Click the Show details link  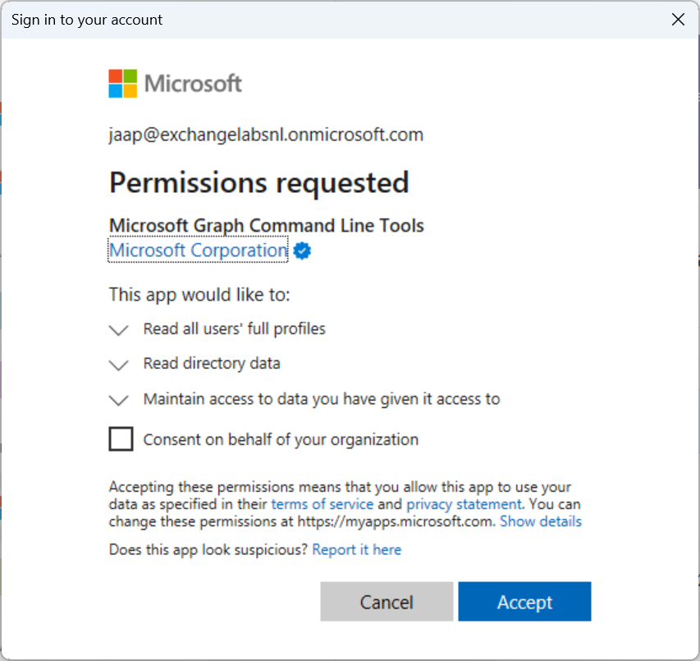(x=540, y=521)
